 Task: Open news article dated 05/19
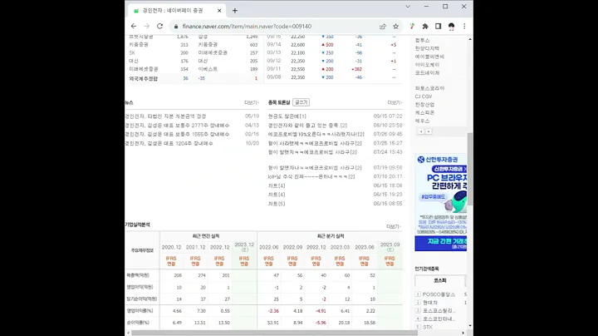coord(165,116)
